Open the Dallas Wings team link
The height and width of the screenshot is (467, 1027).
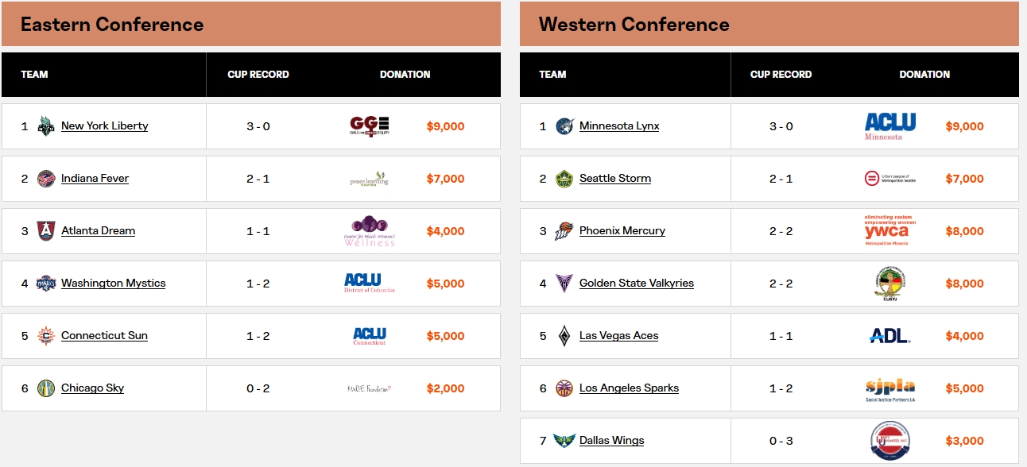click(611, 441)
